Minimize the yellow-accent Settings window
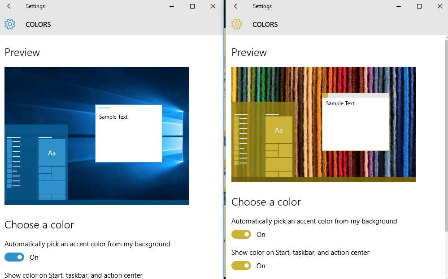448x279 pixels. click(x=399, y=6)
